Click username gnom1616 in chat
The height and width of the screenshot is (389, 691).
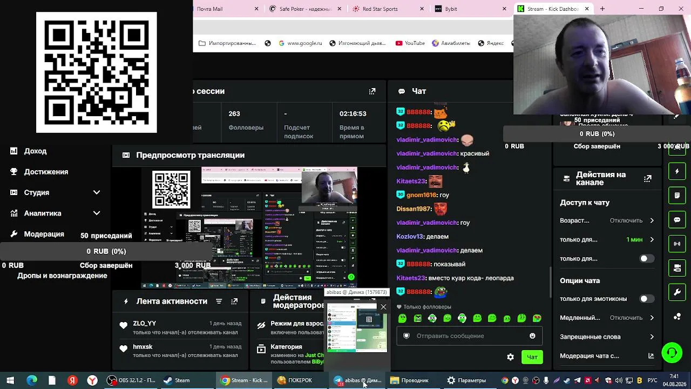[421, 195]
